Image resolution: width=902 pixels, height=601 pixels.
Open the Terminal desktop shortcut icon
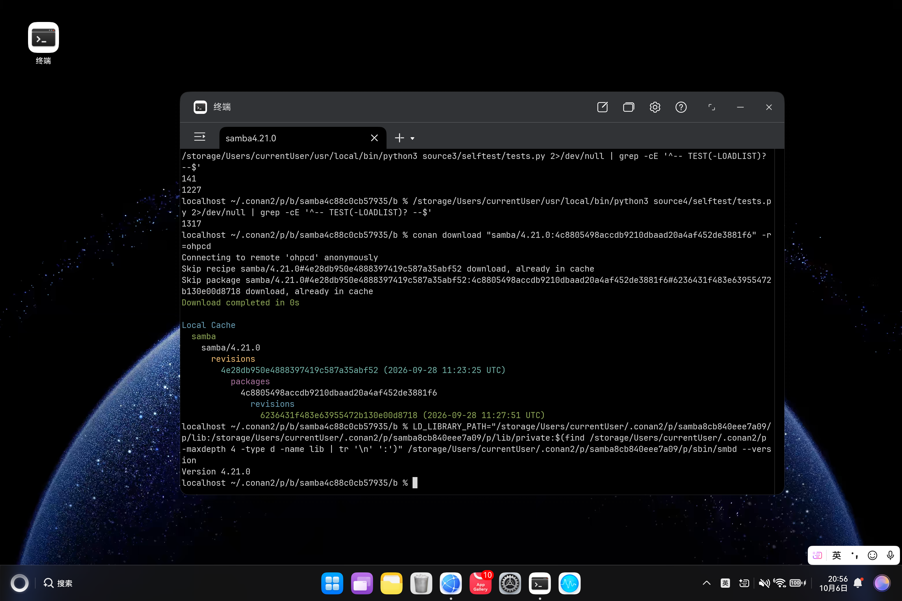click(43, 38)
